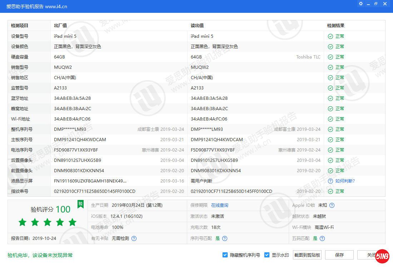The image size is (393, 267).
Task: Click the help icon beside 有无卡贴 无需检测
Action: coord(134,238)
